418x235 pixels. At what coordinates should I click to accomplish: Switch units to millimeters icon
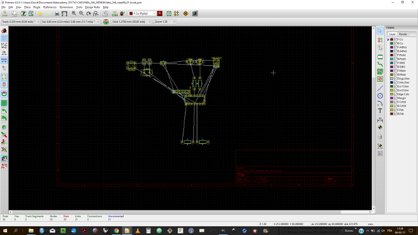coord(4,60)
